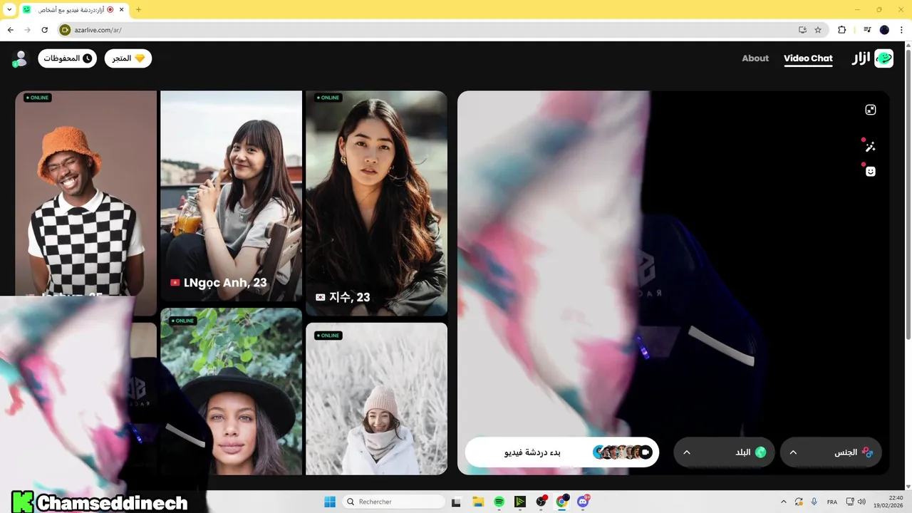Viewport: 912px width, 513px height.
Task: Open Spotify from the taskbar
Action: 499,502
